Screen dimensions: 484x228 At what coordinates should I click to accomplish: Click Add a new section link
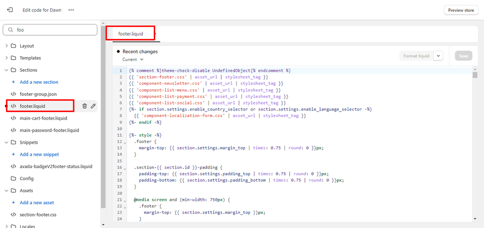tap(39, 82)
